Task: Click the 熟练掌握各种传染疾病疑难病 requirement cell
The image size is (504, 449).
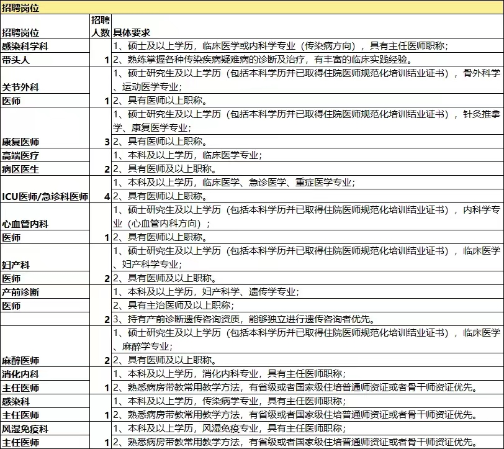Action: click(x=262, y=60)
